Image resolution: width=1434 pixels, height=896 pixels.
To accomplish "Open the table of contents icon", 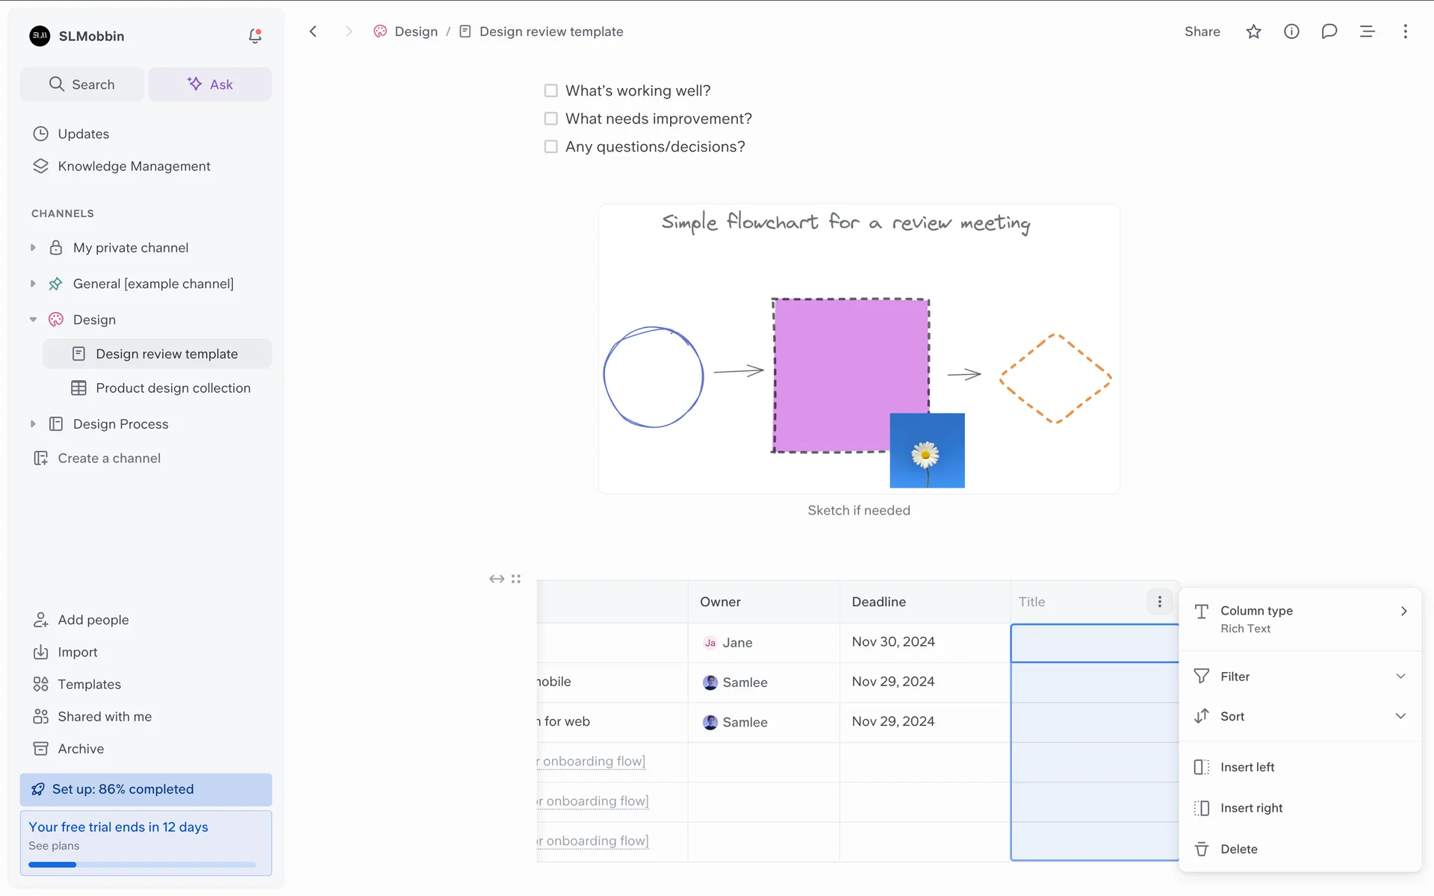I will [x=1367, y=31].
